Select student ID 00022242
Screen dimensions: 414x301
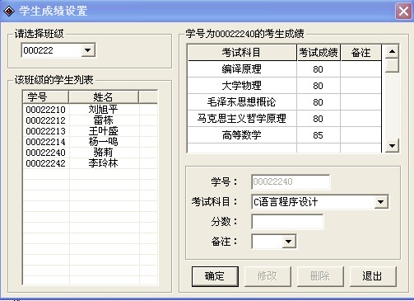pos(46,163)
